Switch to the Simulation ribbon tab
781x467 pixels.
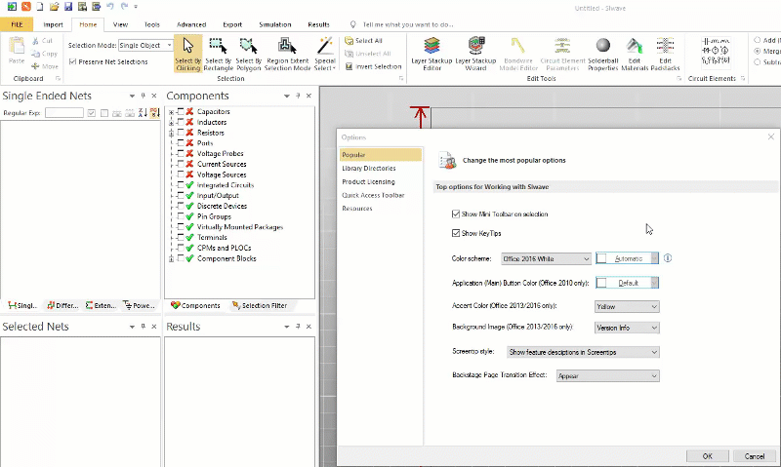pyautogui.click(x=274, y=23)
